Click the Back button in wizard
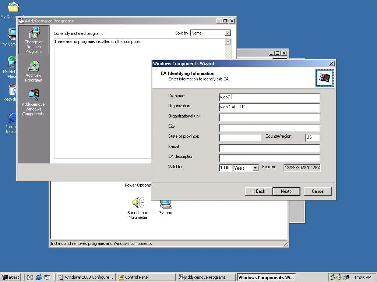 coord(259,191)
